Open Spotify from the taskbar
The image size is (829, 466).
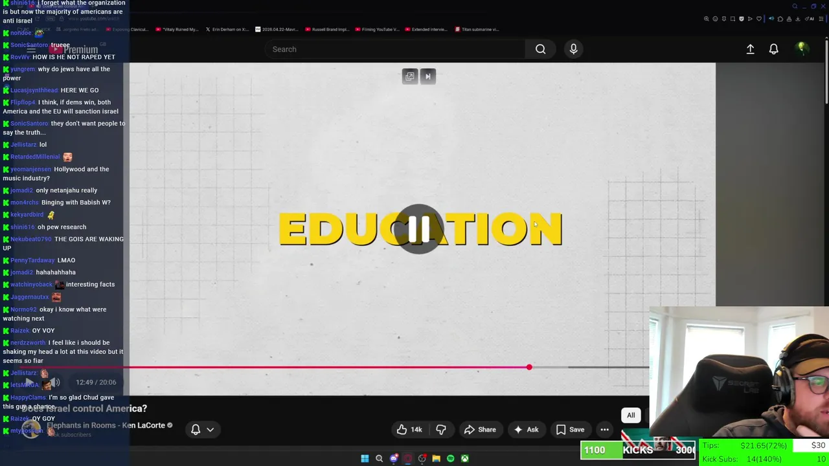(450, 459)
